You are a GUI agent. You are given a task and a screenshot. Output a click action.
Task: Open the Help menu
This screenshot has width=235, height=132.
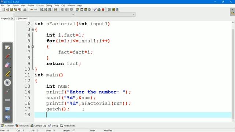(x=80, y=5)
